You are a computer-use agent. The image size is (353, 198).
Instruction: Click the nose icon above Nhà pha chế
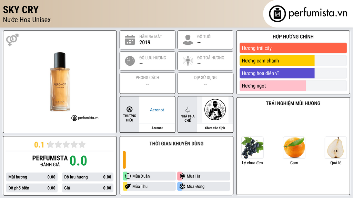click(187, 109)
